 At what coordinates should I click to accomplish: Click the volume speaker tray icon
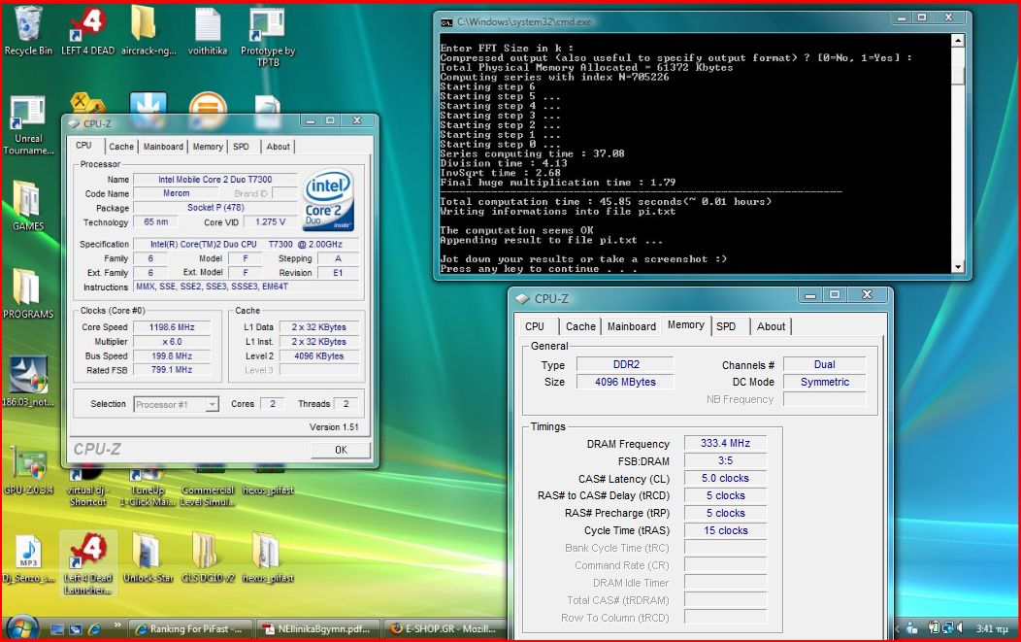coord(960,628)
